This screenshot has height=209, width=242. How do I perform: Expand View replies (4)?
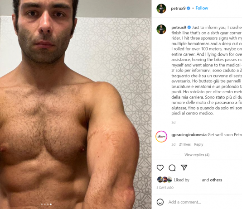coord(197,155)
